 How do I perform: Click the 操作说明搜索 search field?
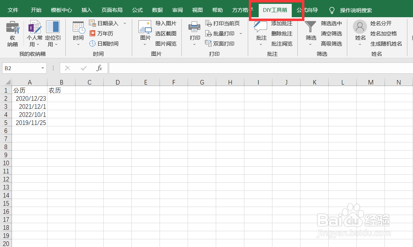click(356, 10)
